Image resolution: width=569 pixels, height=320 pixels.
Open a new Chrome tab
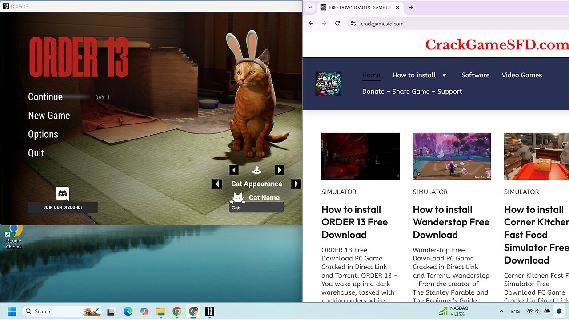(x=411, y=8)
